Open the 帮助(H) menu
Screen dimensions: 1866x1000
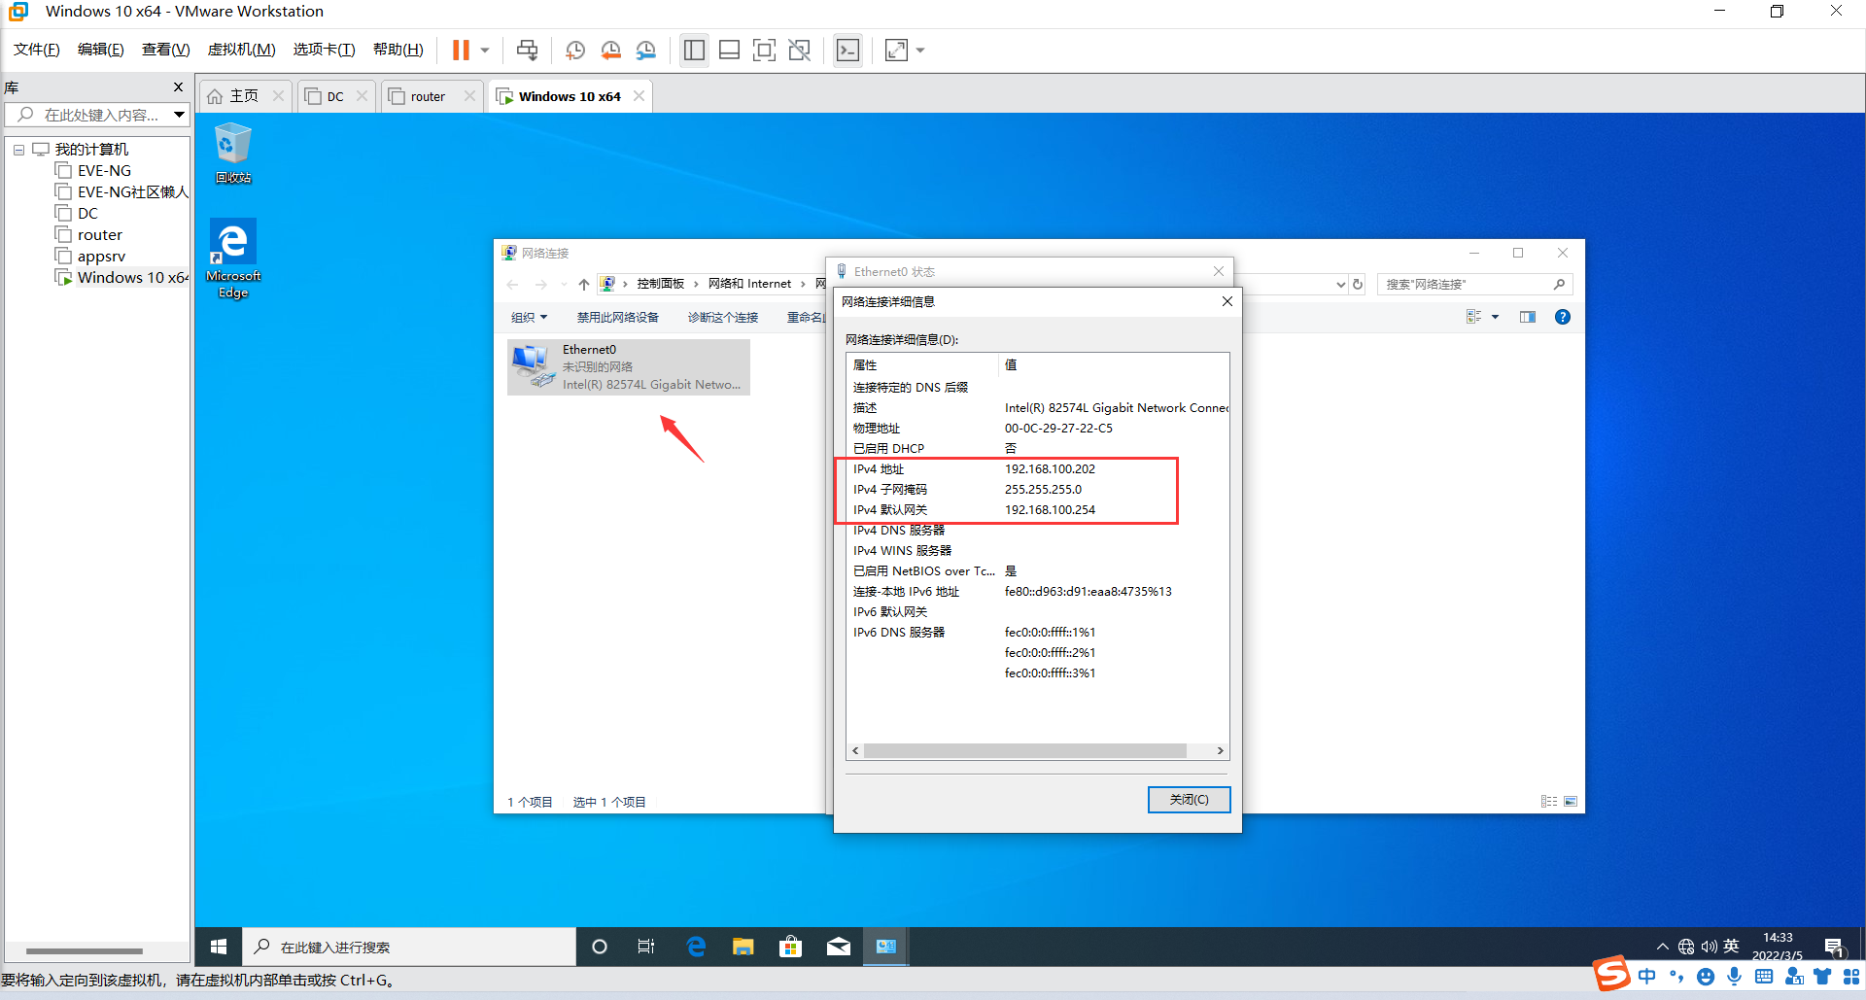(x=398, y=50)
